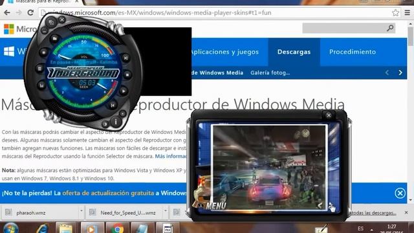Viewport: 414px width, 233px height.
Task: Click the submenu right arrow
Action: (x=400, y=72)
